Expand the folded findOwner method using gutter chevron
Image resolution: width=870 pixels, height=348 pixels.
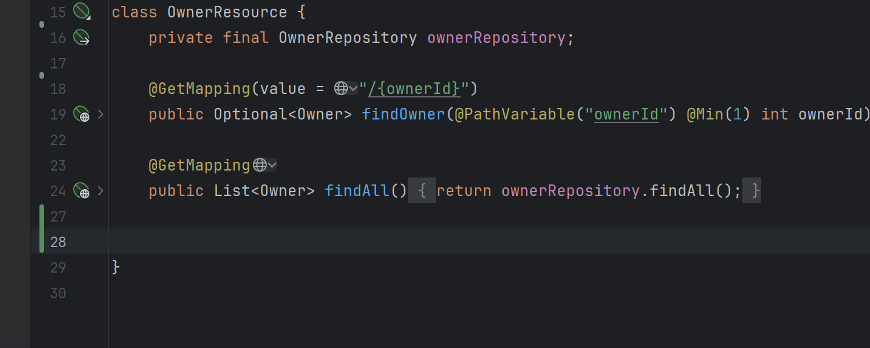100,114
